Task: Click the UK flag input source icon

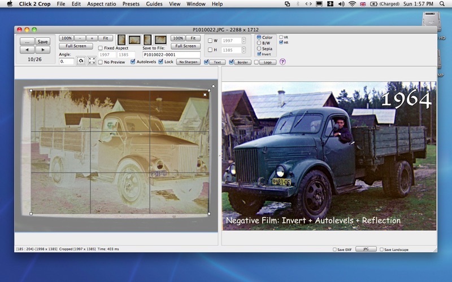Action: click(x=363, y=4)
